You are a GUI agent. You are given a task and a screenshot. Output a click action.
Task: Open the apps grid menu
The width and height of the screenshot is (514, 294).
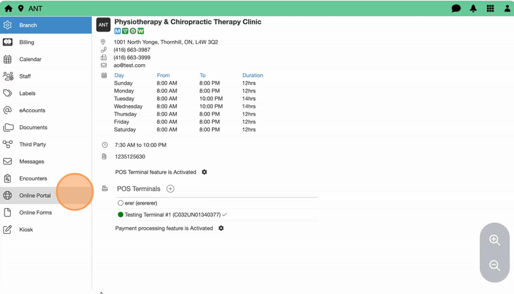[x=490, y=8]
